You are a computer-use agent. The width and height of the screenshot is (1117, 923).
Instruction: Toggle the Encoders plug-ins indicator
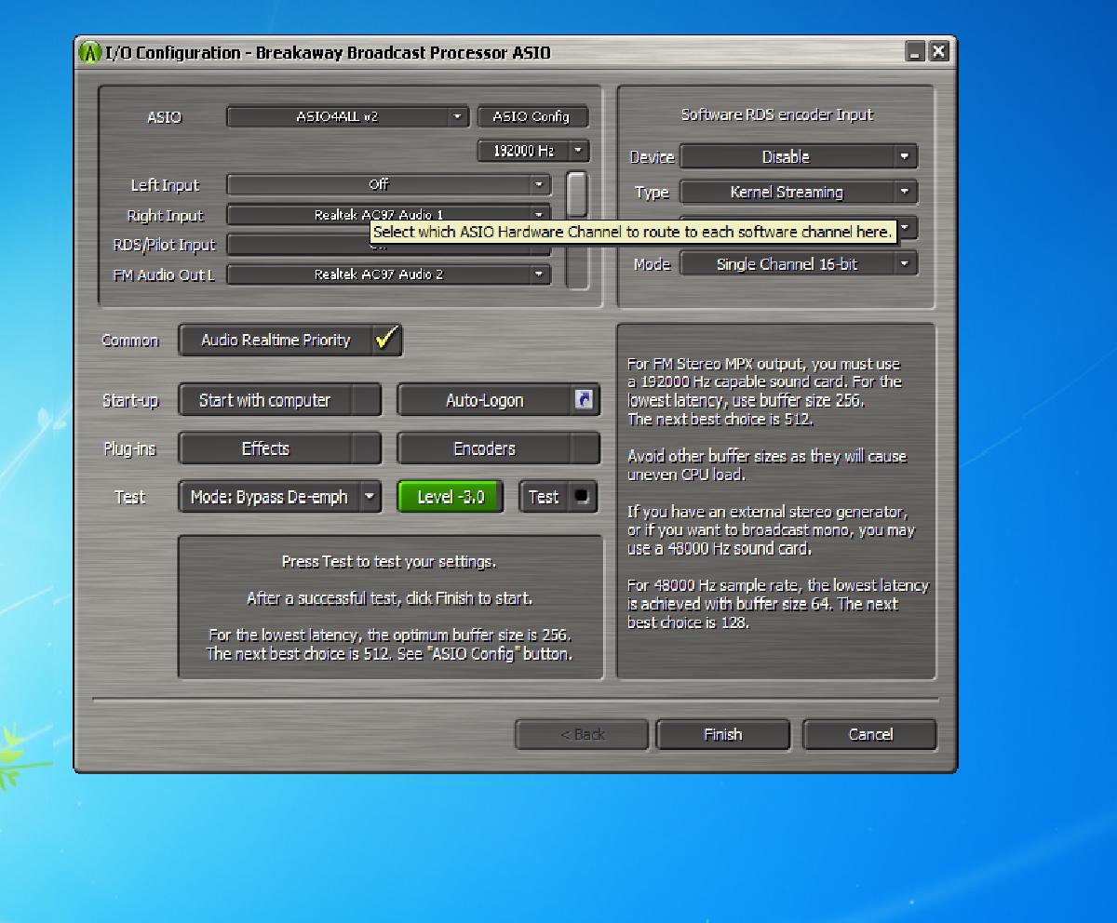point(584,448)
